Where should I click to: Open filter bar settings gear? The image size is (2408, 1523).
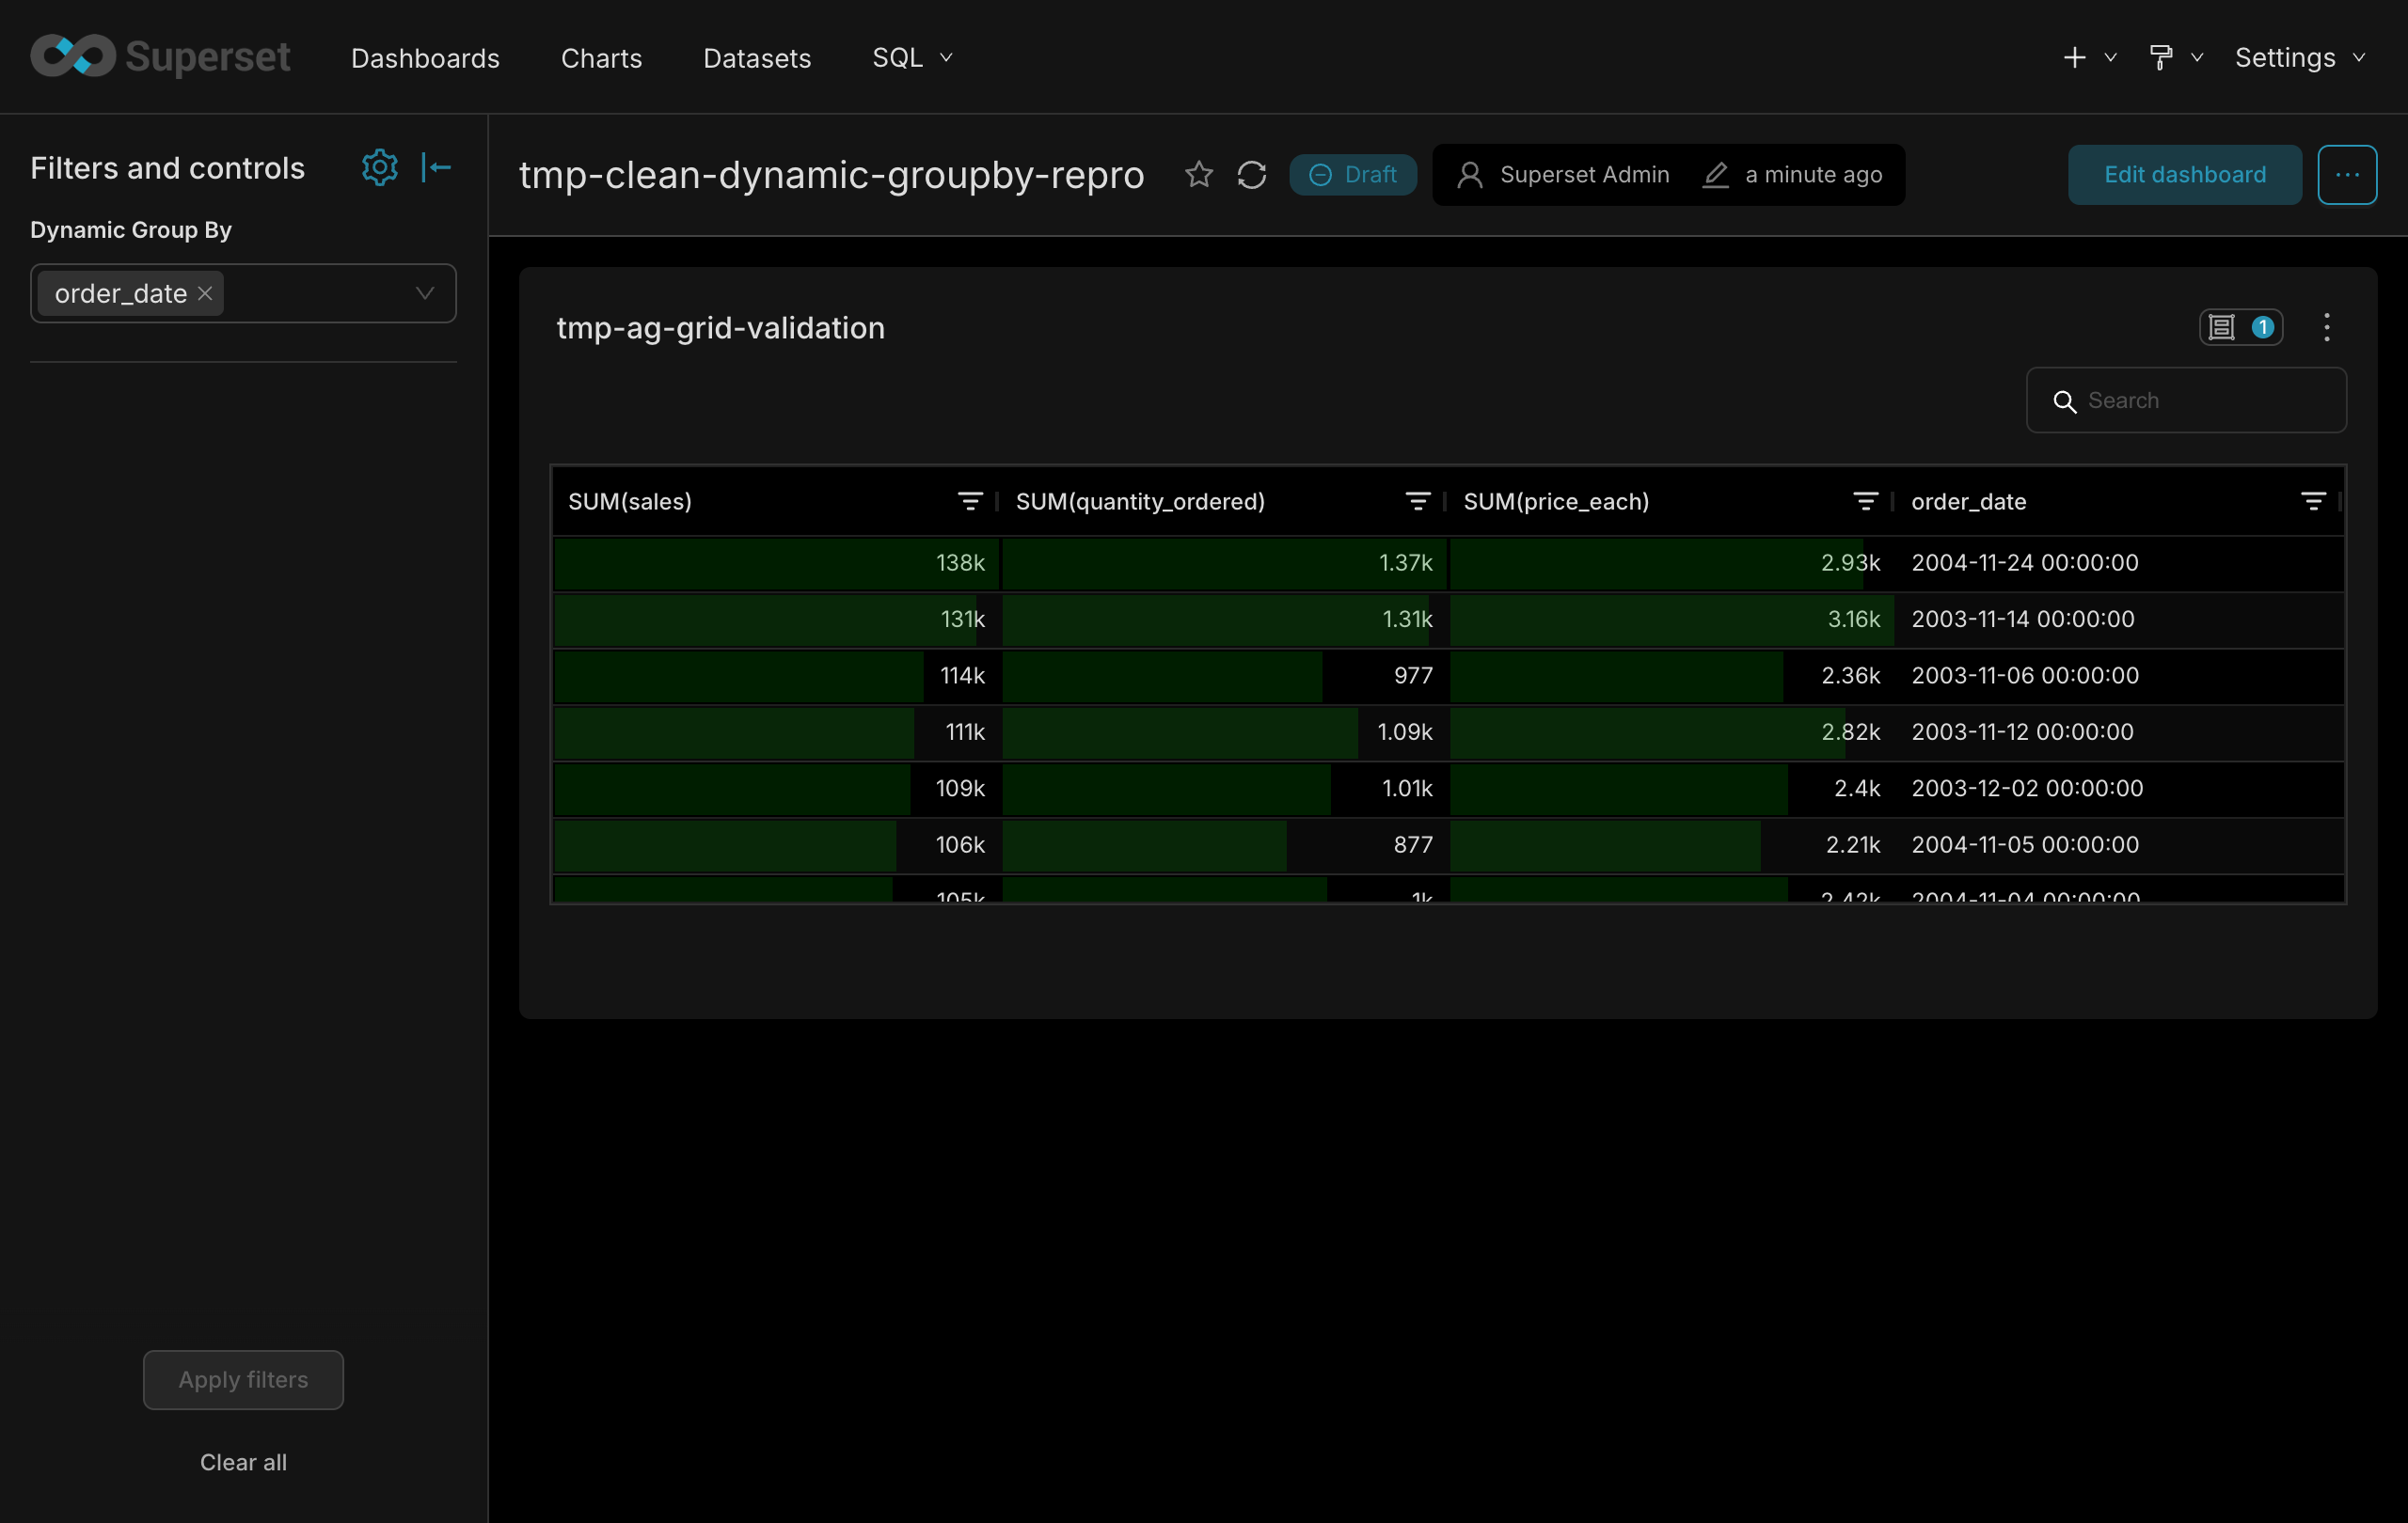pyautogui.click(x=380, y=167)
